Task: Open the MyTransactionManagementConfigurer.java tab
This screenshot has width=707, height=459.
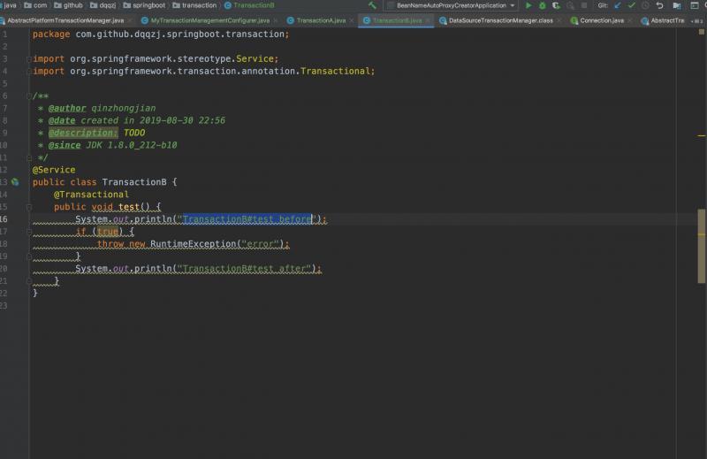Action: click(209, 19)
